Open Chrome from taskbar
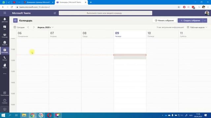The width and height of the screenshot is (211, 118). [32, 115]
